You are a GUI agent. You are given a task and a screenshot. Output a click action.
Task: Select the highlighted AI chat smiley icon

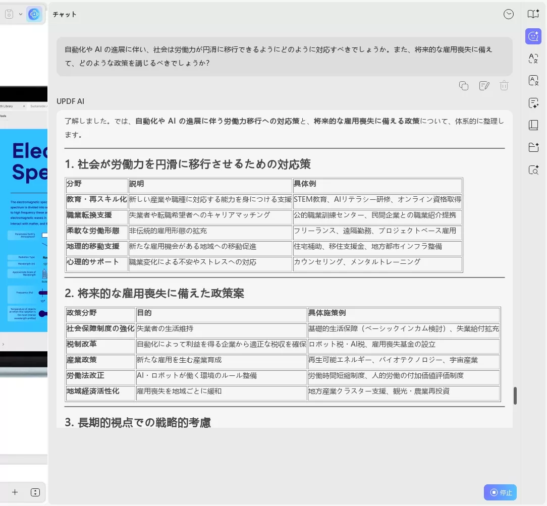533,36
